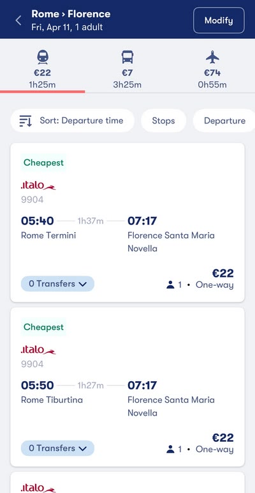Open Sort: Departure time options
The image size is (255, 493).
click(x=73, y=121)
